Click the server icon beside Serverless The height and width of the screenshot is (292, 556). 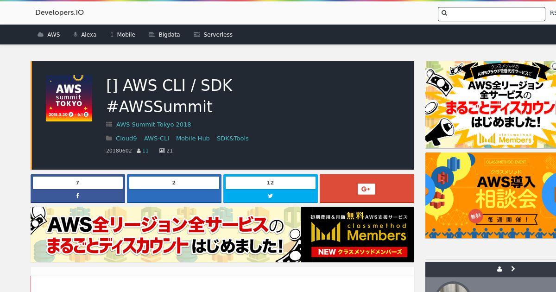coord(197,35)
